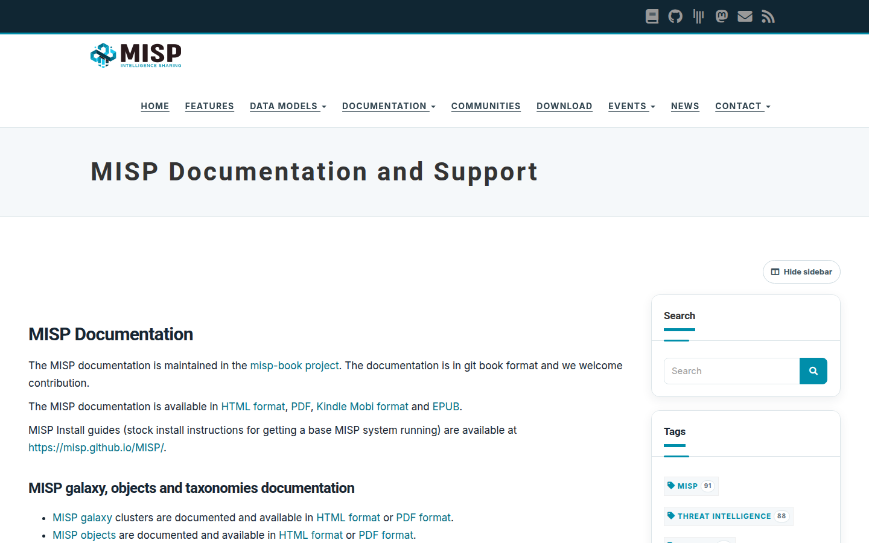Open the Features menu item
Image resolution: width=869 pixels, height=543 pixels.
[x=209, y=106]
